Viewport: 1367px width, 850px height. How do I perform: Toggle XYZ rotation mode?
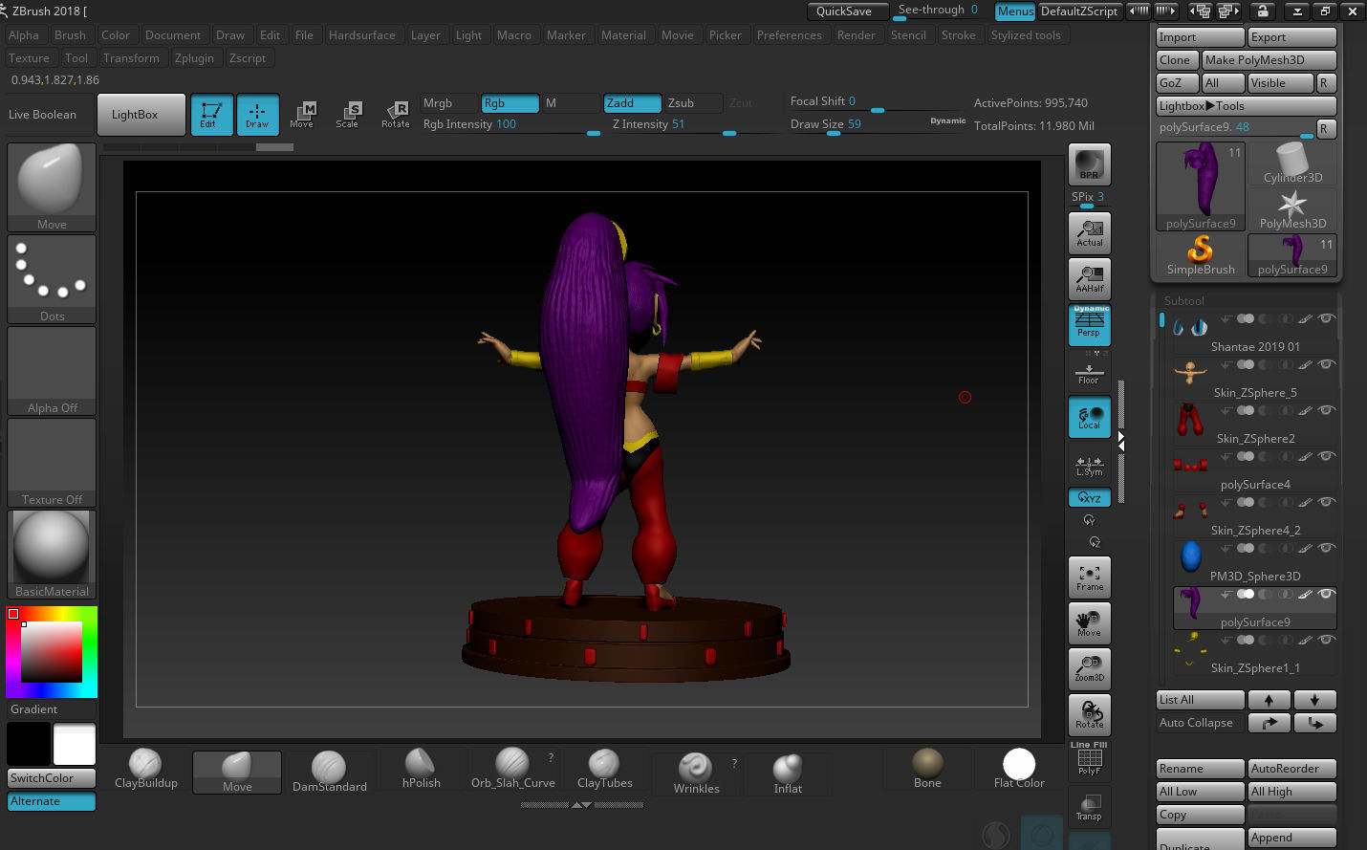click(x=1090, y=497)
